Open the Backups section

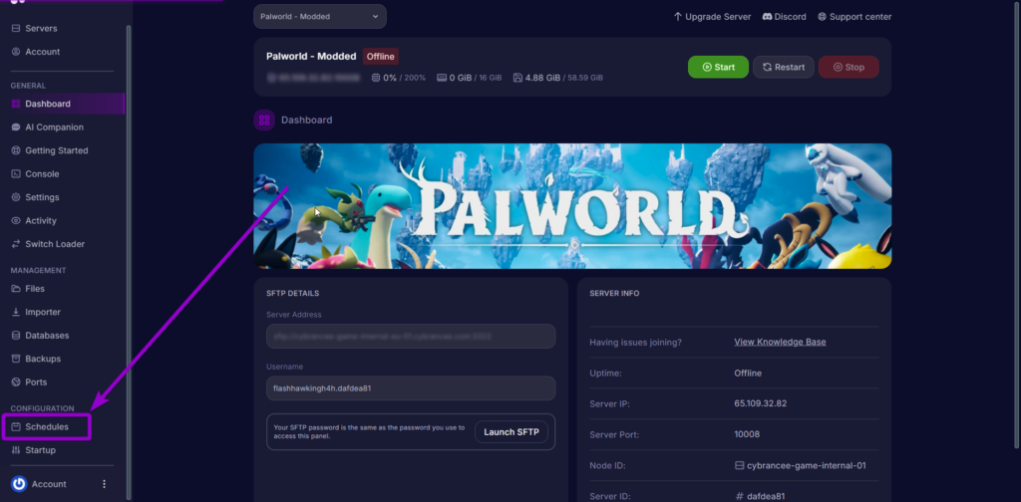(43, 359)
